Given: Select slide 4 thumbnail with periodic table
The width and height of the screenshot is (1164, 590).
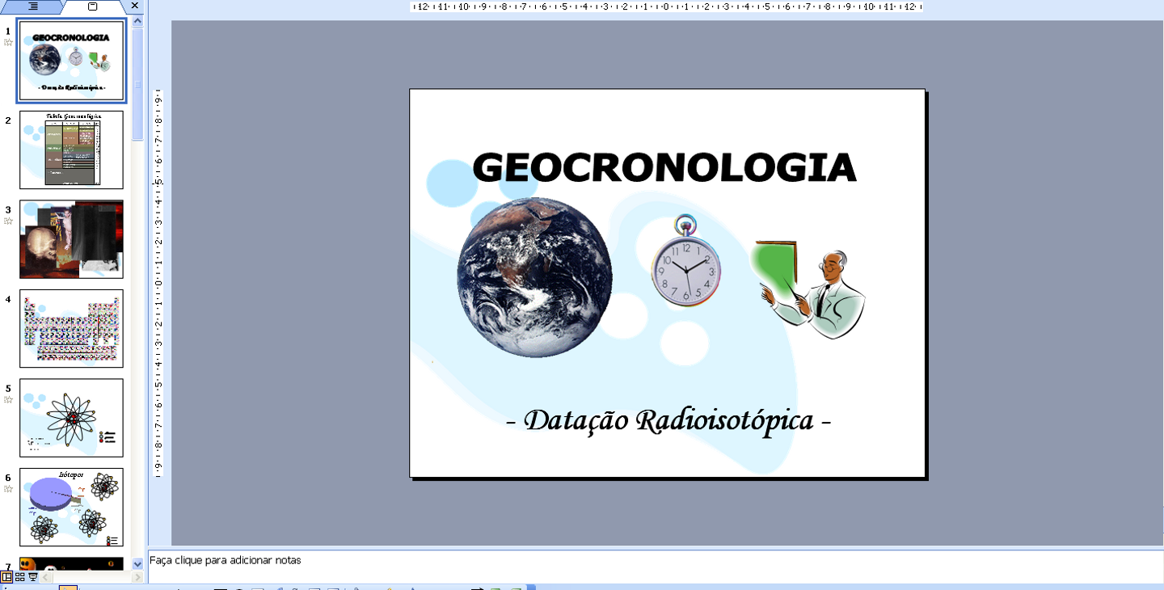Looking at the screenshot, I should click(71, 329).
